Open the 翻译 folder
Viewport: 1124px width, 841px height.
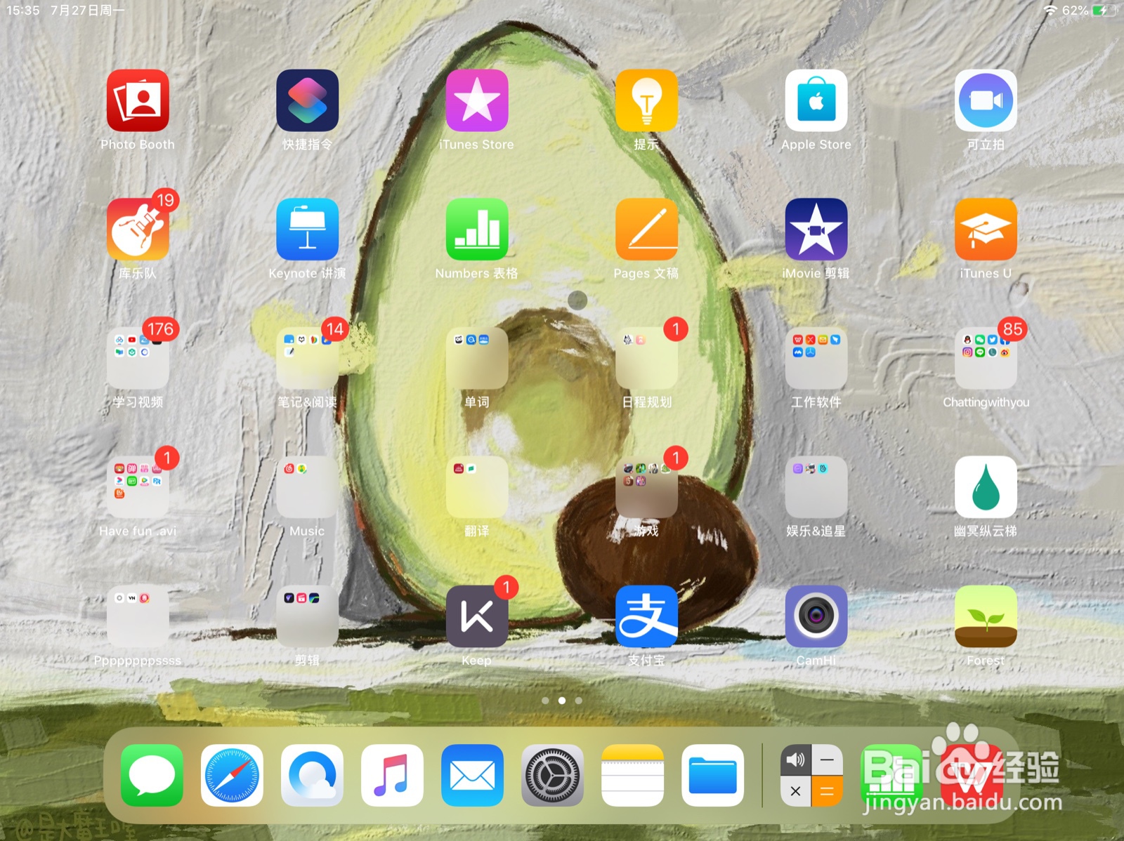[x=477, y=487]
